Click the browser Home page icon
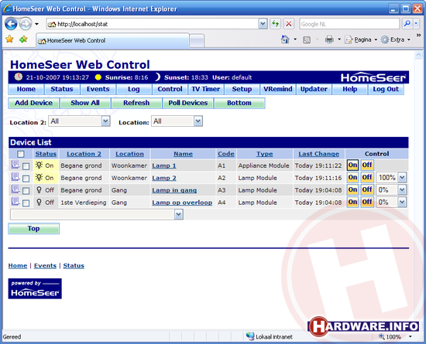 (285, 39)
